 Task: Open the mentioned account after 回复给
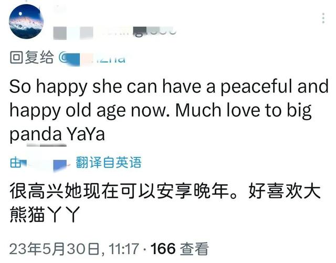point(92,58)
